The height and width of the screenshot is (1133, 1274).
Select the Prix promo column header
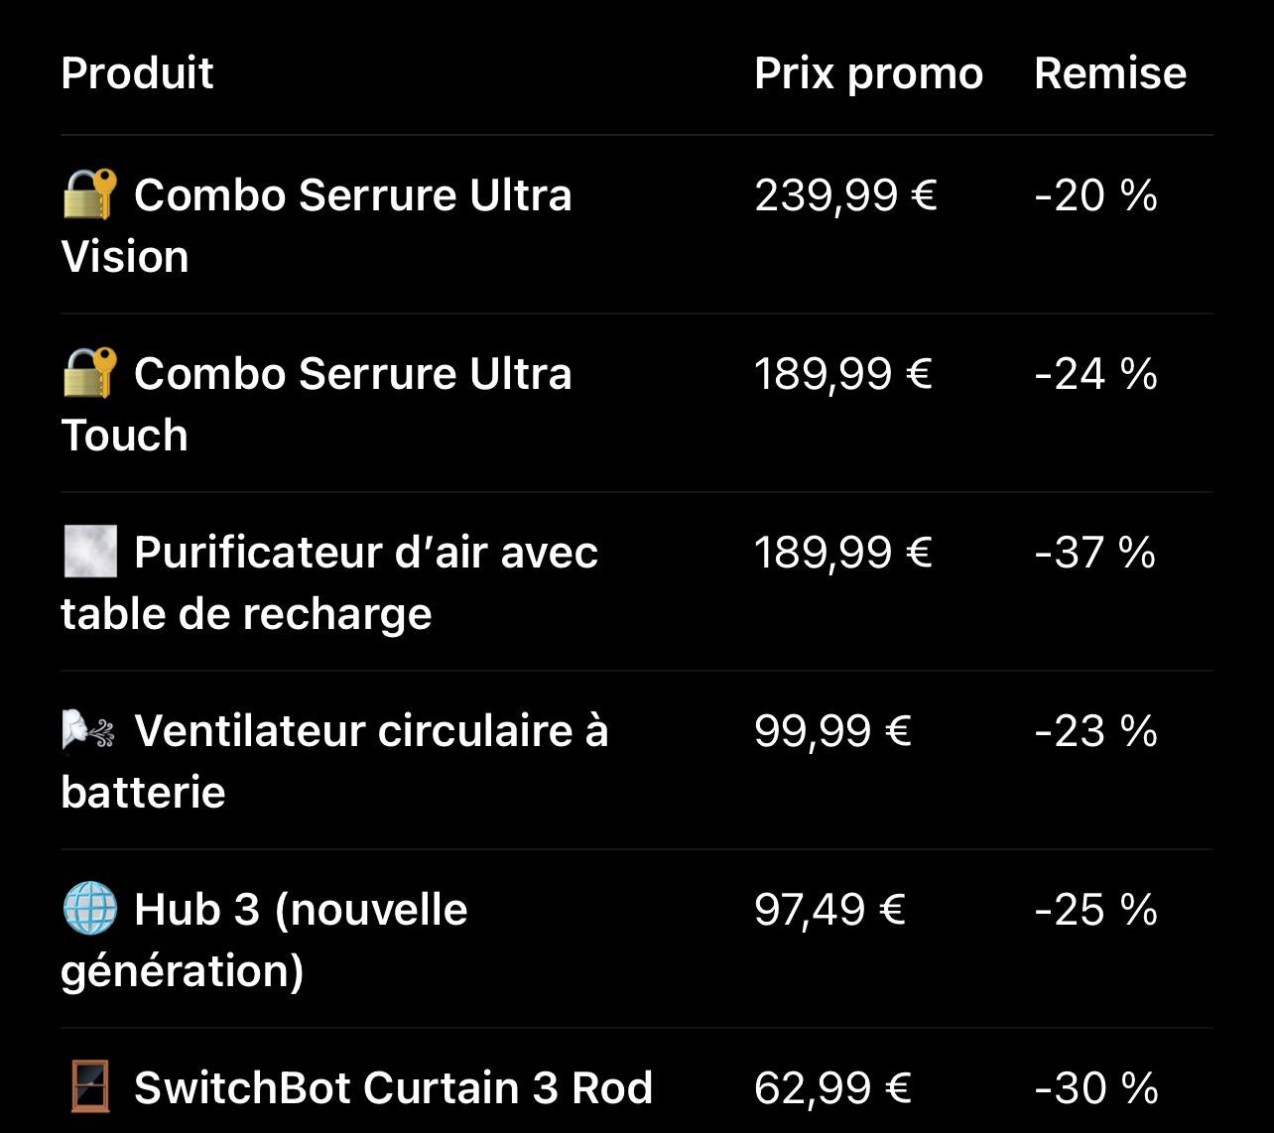pos(868,73)
